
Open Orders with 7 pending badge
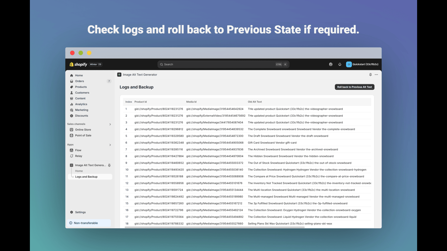(80, 81)
